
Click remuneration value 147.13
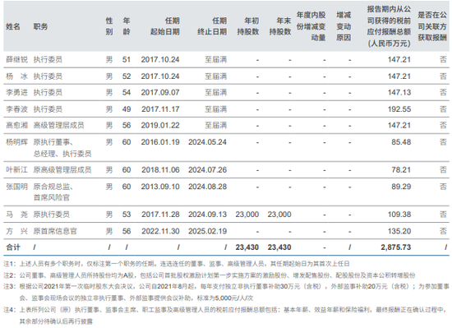tap(399, 93)
